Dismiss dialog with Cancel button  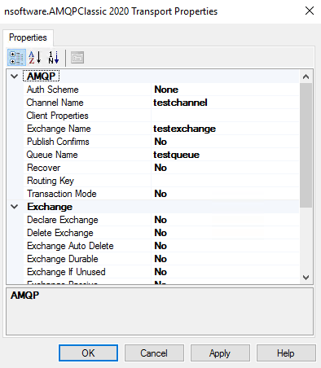[154, 353]
